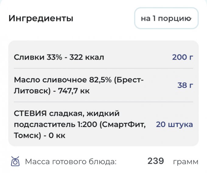Edit the 239 finished dish mass value
Image resolution: width=207 pixels, height=173 pixels.
[x=156, y=161]
